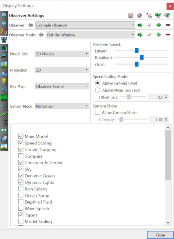Select Above Mean Sea Level radio option

[x=97, y=90]
